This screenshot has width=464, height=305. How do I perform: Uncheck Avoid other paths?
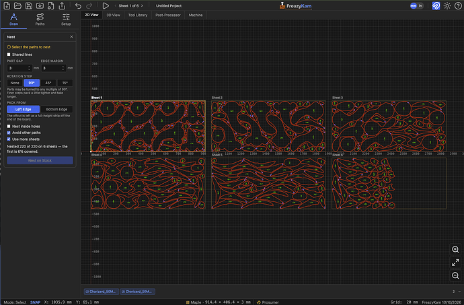click(x=9, y=133)
